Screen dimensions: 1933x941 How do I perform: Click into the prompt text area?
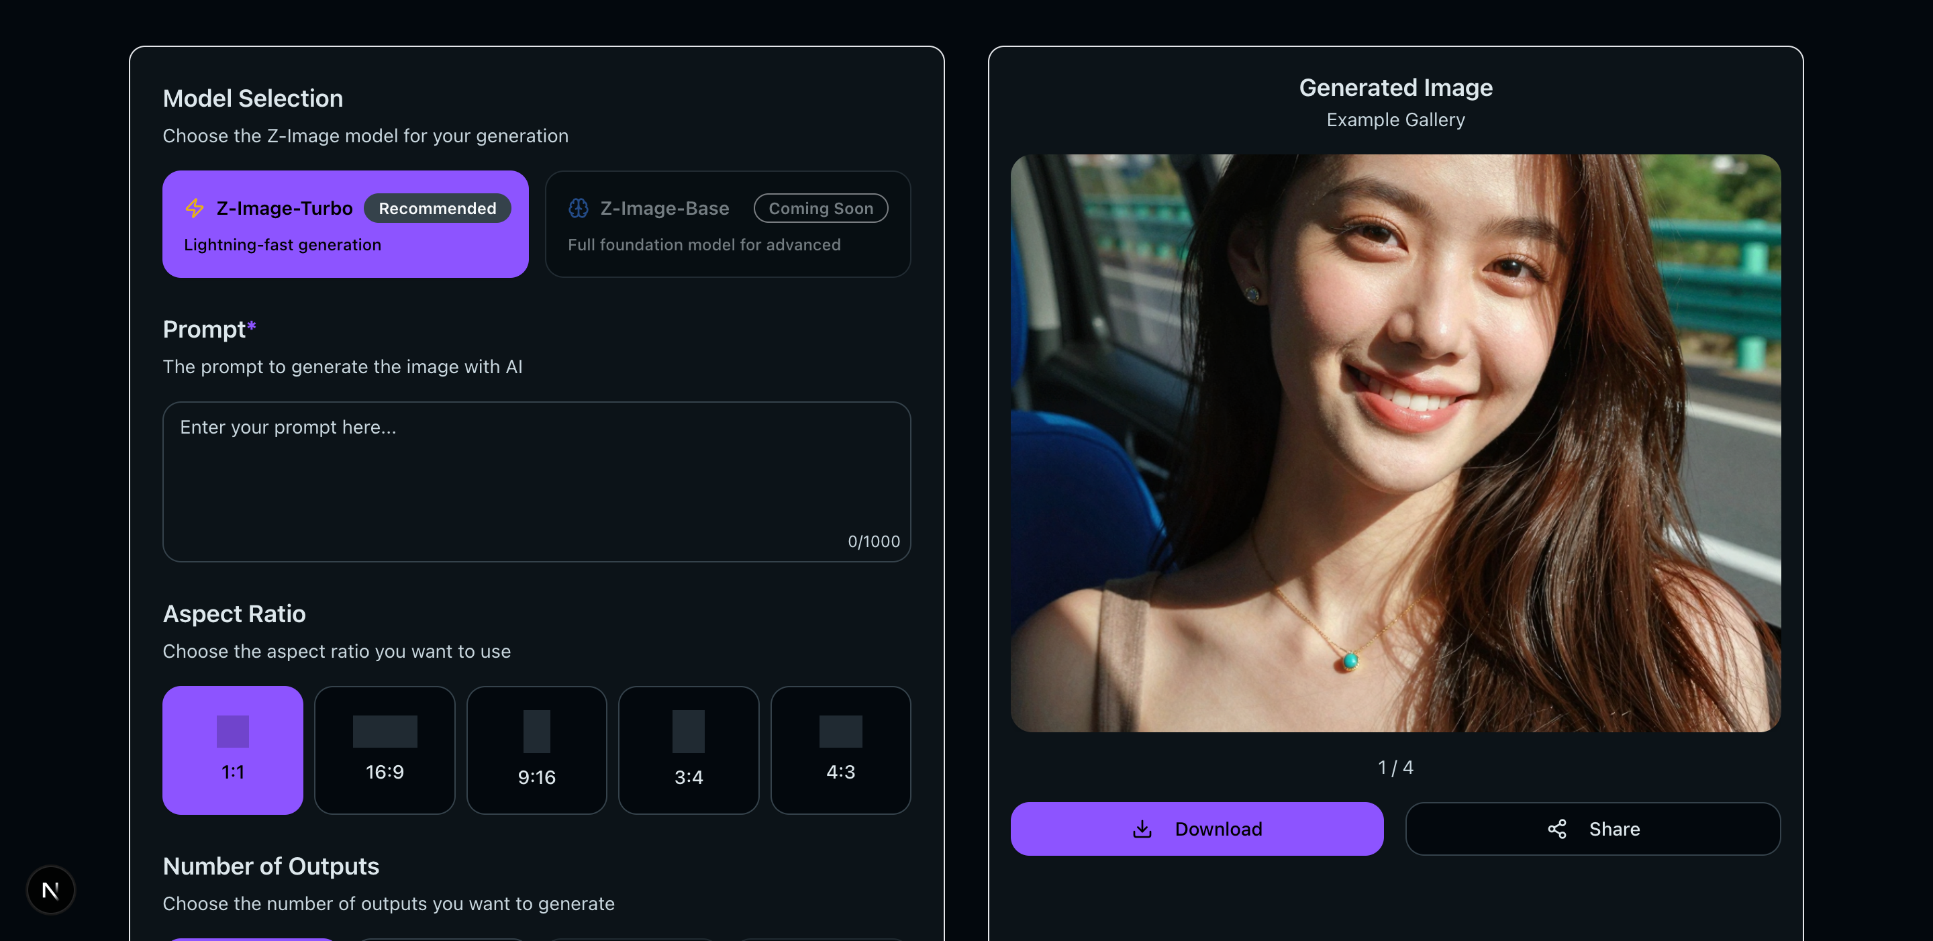(536, 481)
